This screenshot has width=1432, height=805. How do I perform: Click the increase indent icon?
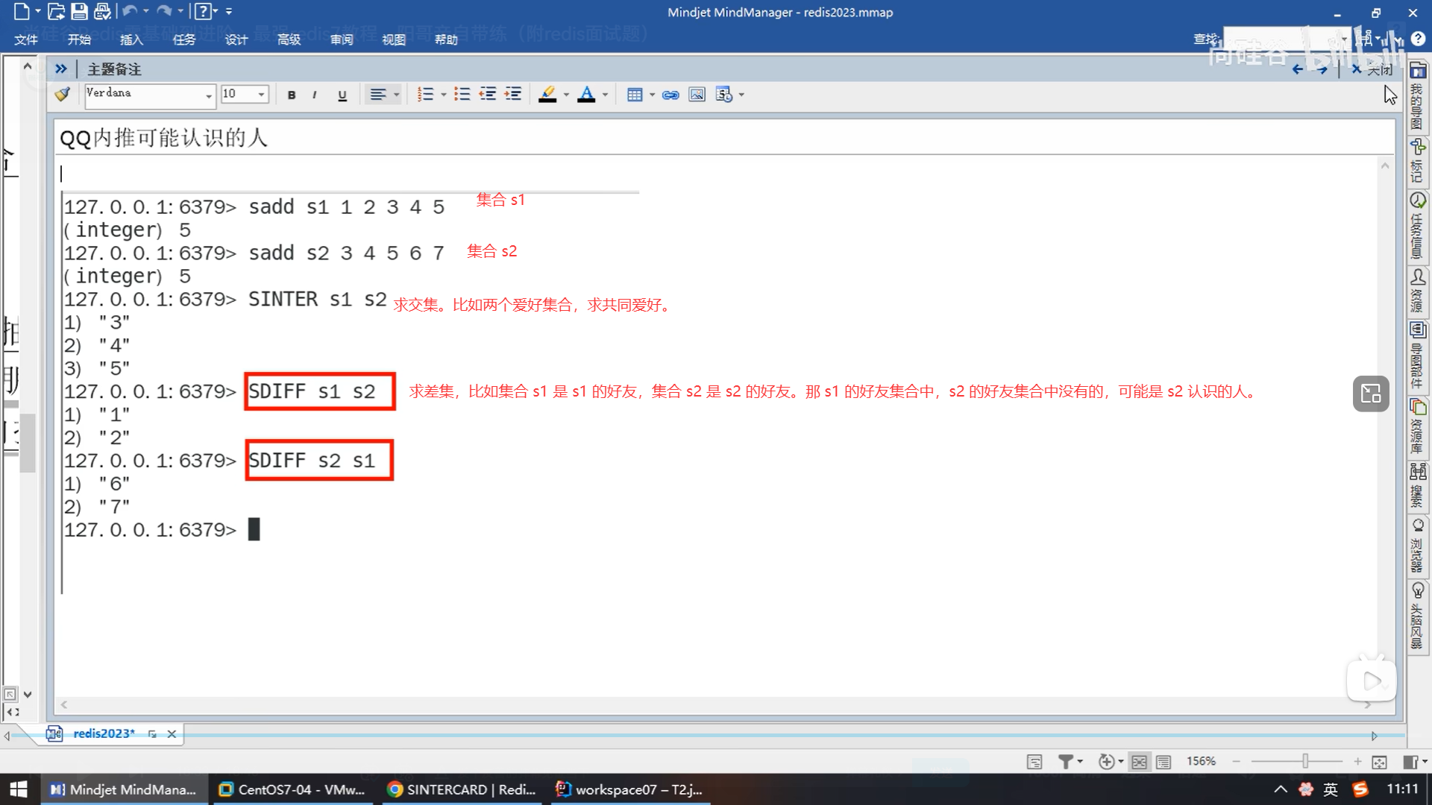pos(513,95)
